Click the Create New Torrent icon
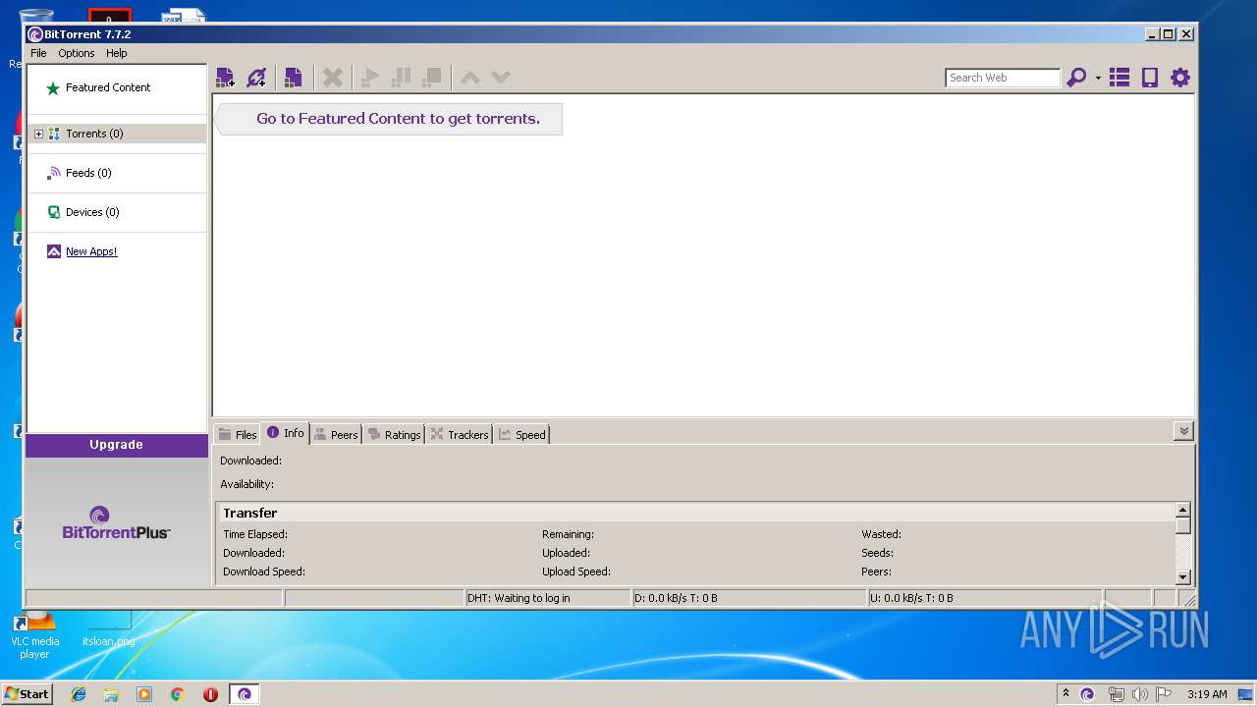The height and width of the screenshot is (707, 1257). coord(293,78)
